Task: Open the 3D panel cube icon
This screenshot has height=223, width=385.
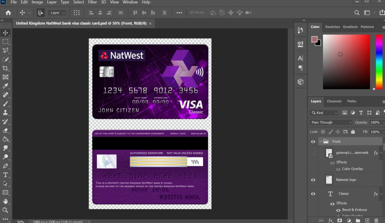Action: point(300,82)
